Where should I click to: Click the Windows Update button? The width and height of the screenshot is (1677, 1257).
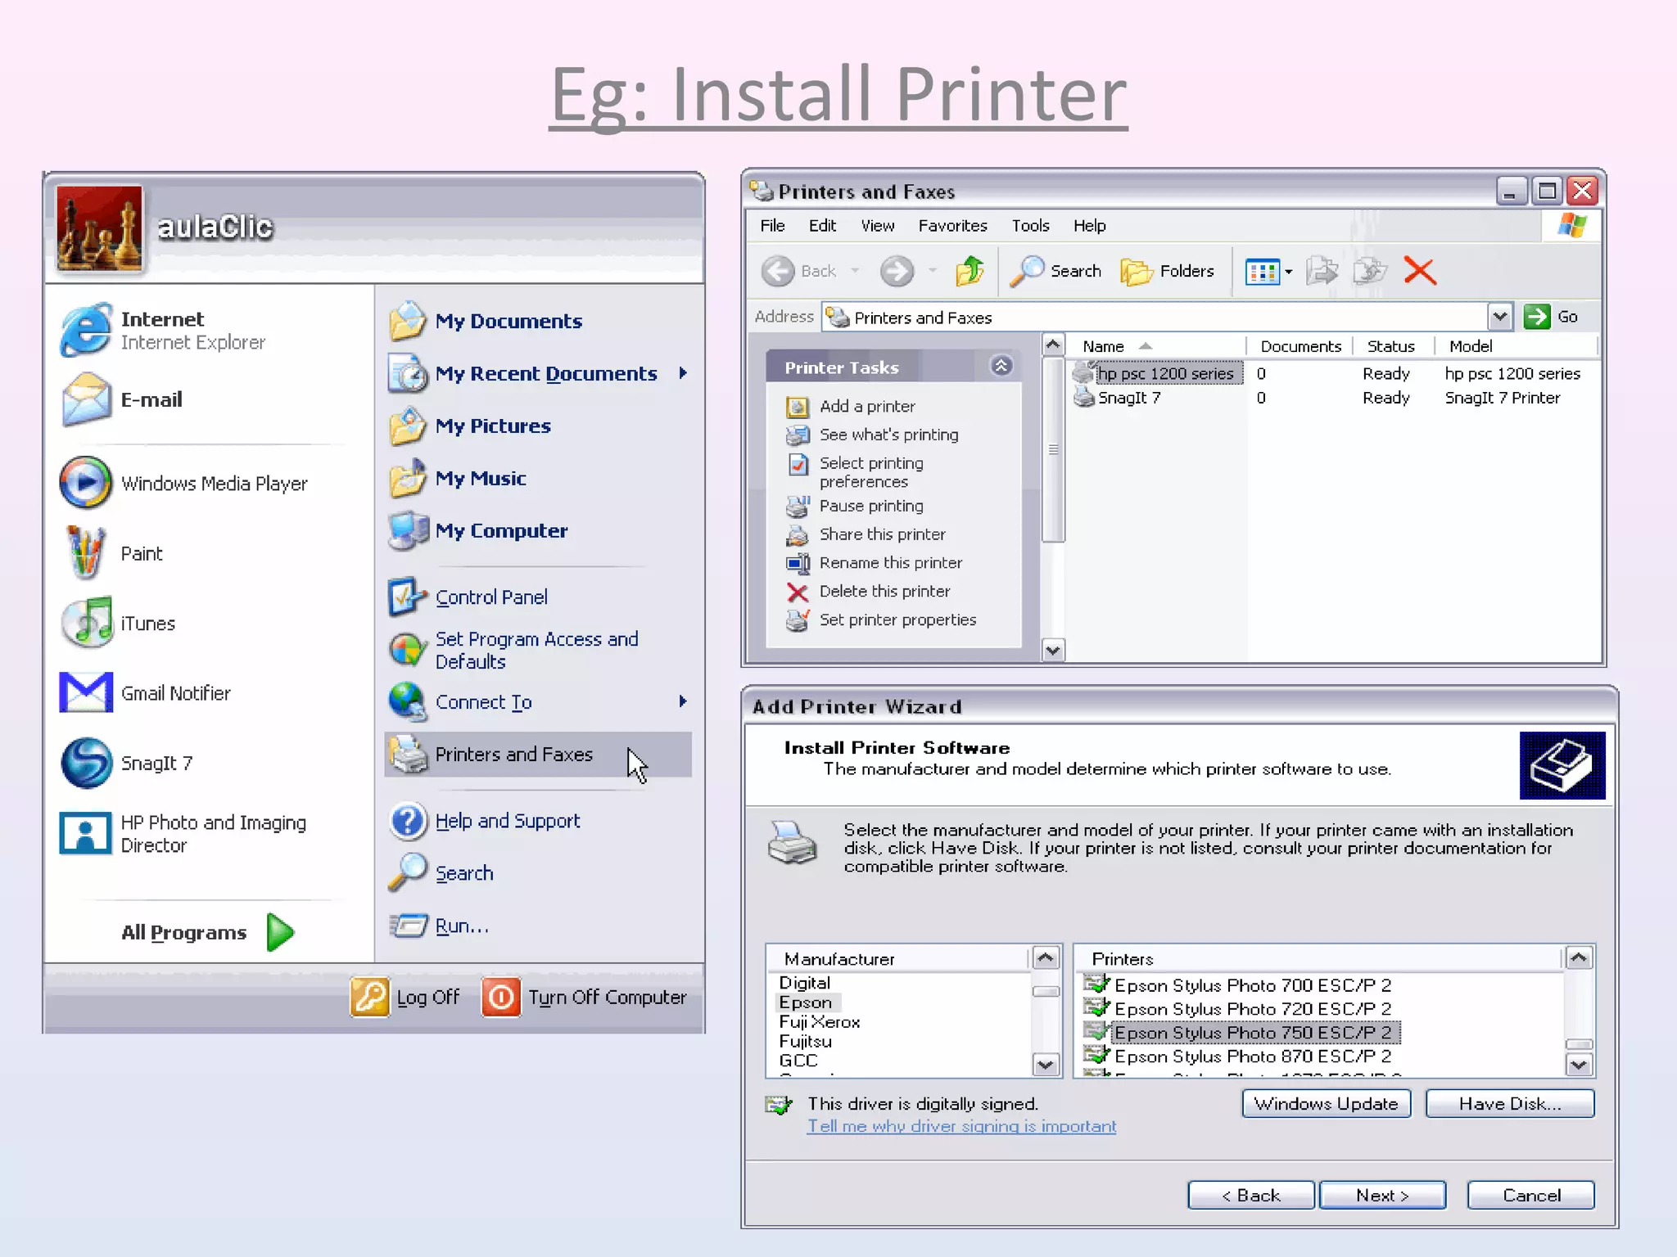tap(1327, 1103)
